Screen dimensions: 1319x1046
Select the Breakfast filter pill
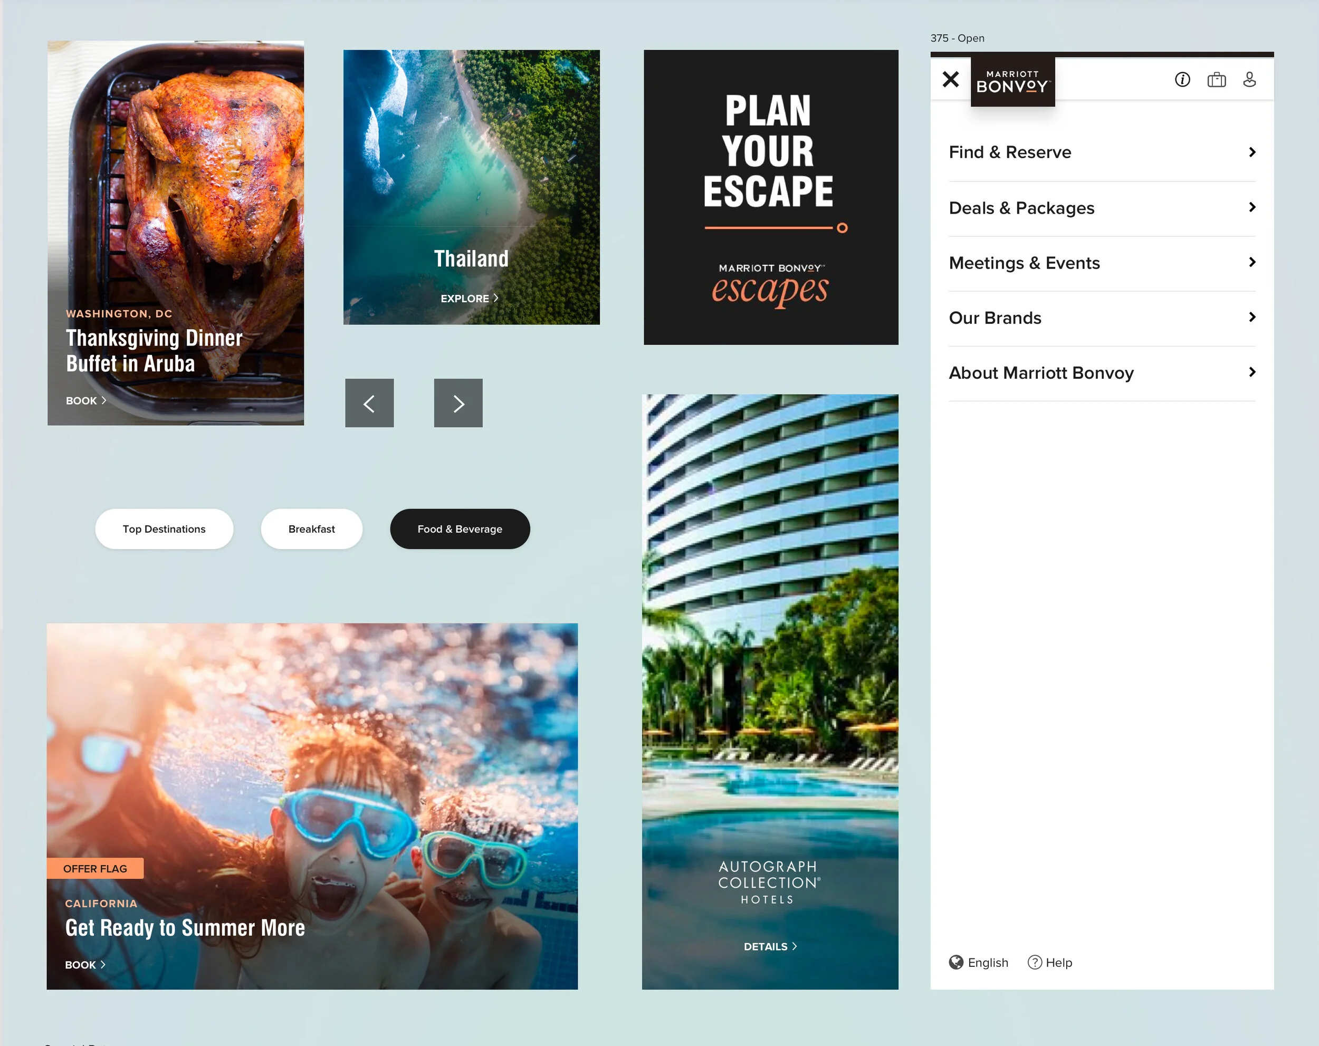[311, 529]
